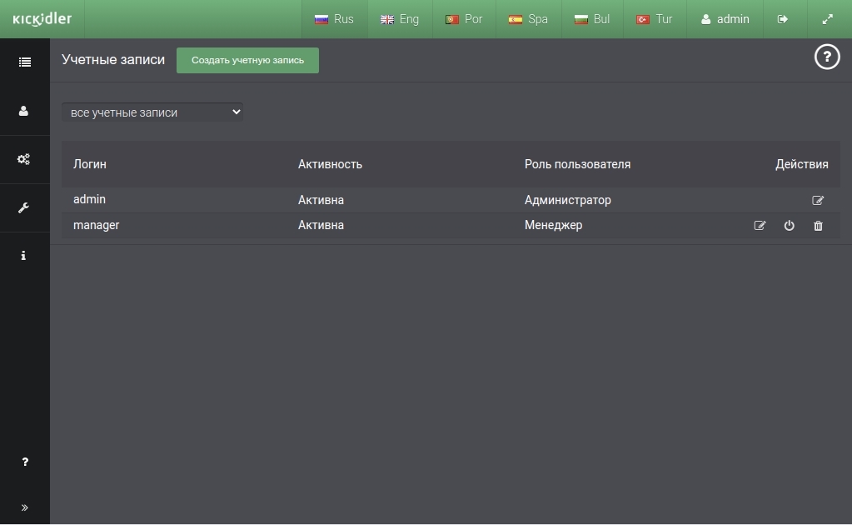Toggle fullscreen with the expand arrows icon

[828, 19]
